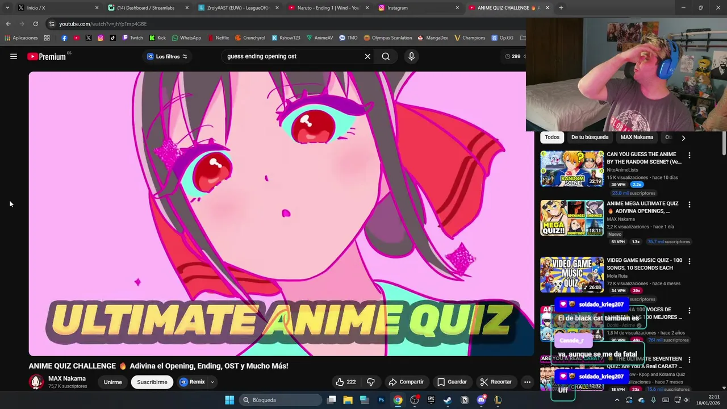Click the Windows taskbar Búsqueda search box
This screenshot has width=727, height=409.
(x=280, y=400)
